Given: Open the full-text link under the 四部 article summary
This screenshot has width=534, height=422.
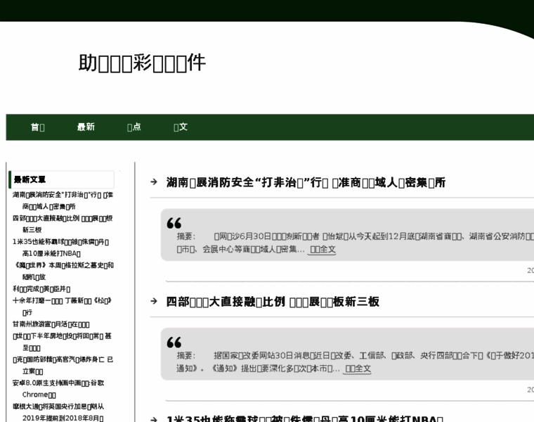Looking at the screenshot, I should [358, 369].
